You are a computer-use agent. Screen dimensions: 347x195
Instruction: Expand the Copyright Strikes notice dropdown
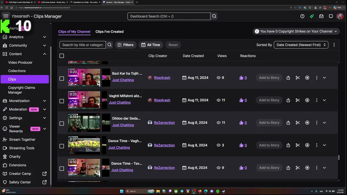click(296, 31)
